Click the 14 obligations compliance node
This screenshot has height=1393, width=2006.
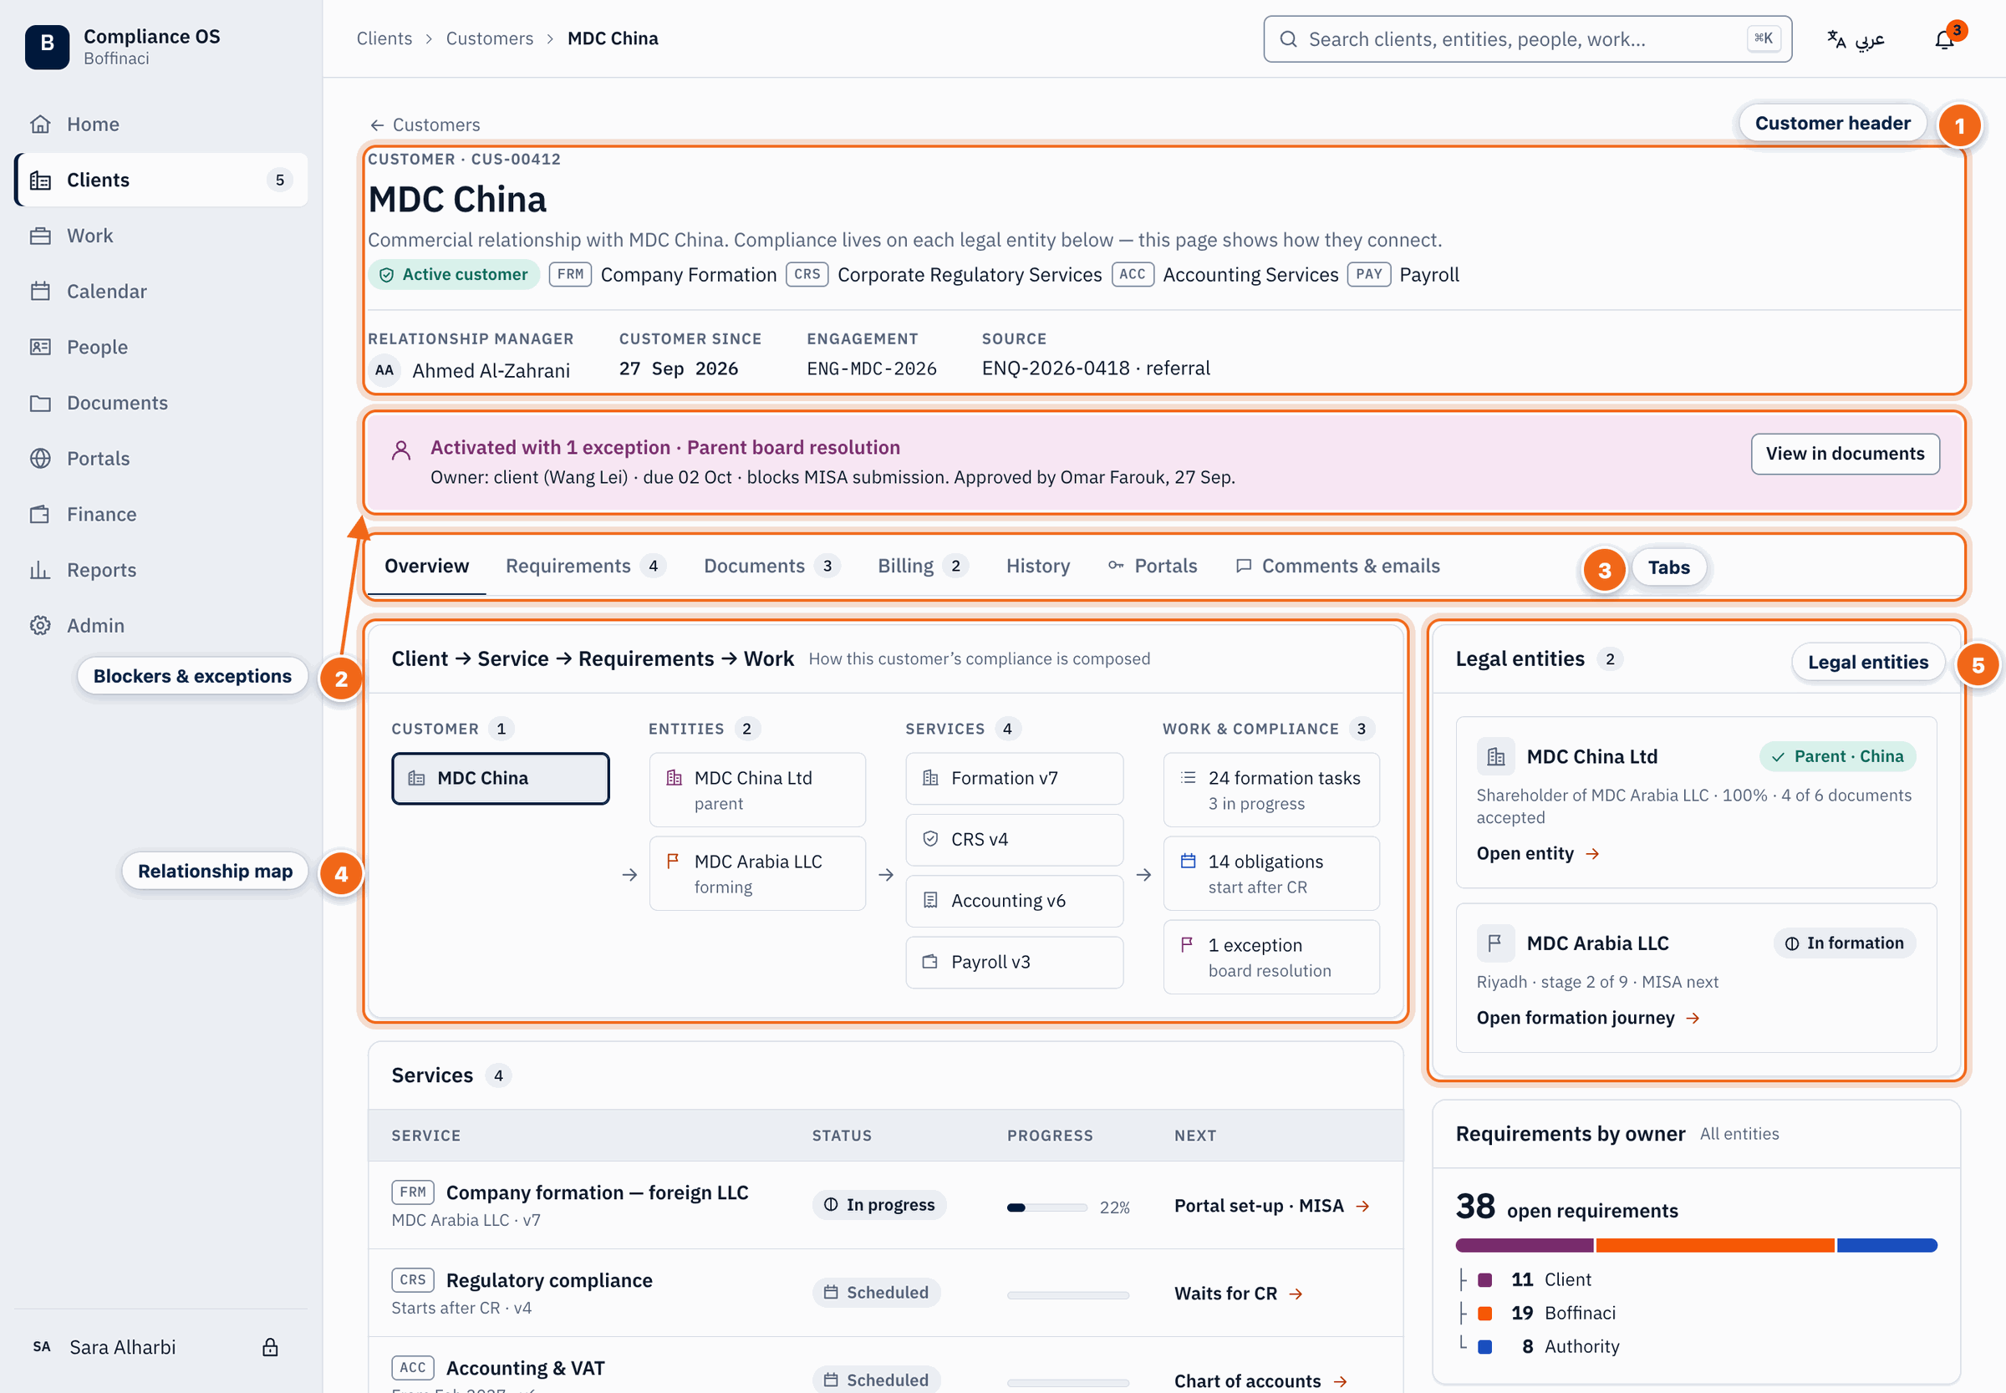pyautogui.click(x=1271, y=874)
